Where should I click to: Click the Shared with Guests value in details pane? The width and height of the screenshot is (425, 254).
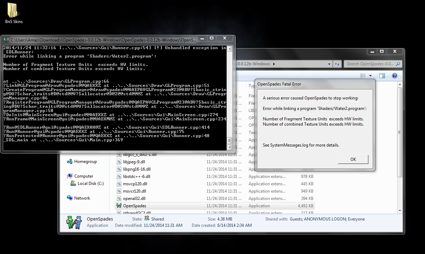click(x=327, y=219)
